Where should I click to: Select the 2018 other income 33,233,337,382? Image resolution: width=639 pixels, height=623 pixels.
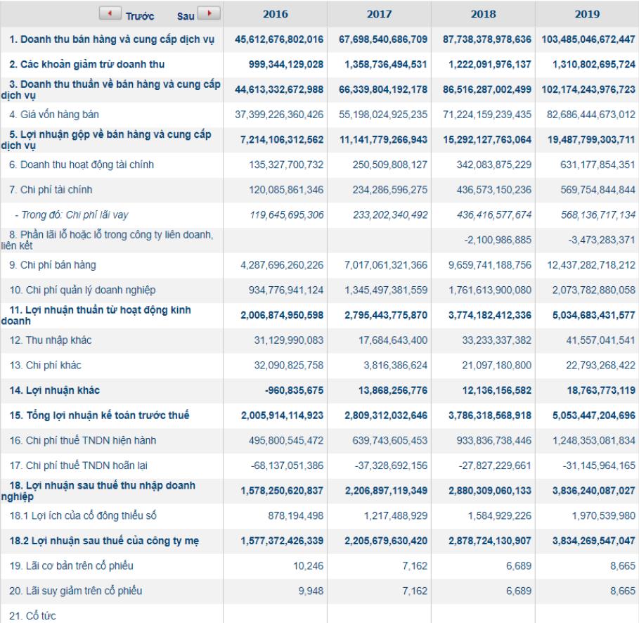pyautogui.click(x=497, y=340)
